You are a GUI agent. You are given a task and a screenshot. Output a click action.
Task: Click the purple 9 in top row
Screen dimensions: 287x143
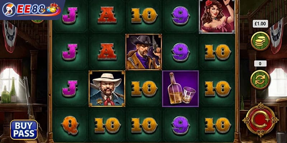pos(181,15)
